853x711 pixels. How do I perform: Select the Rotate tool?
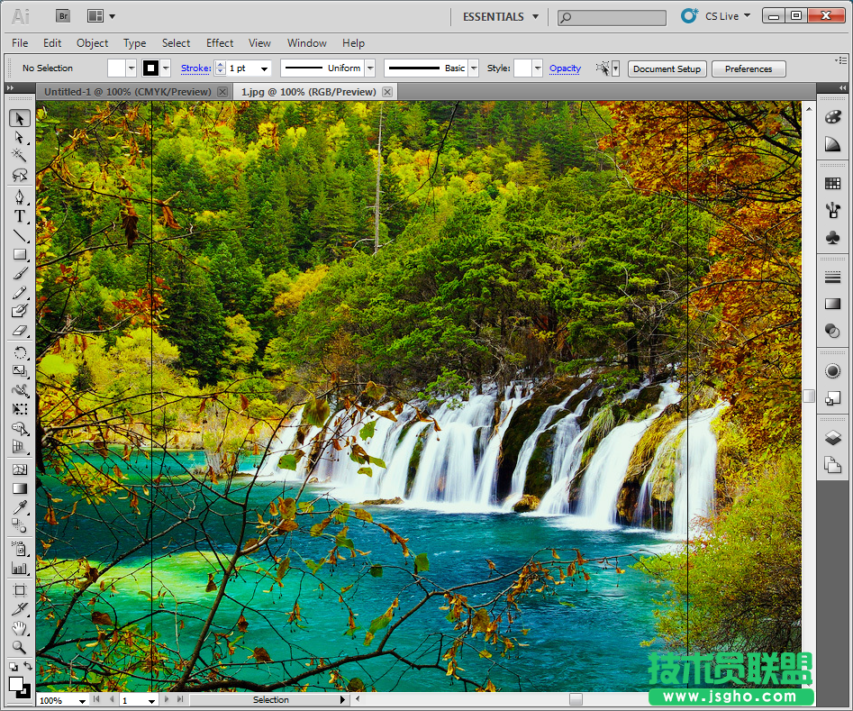(x=20, y=352)
